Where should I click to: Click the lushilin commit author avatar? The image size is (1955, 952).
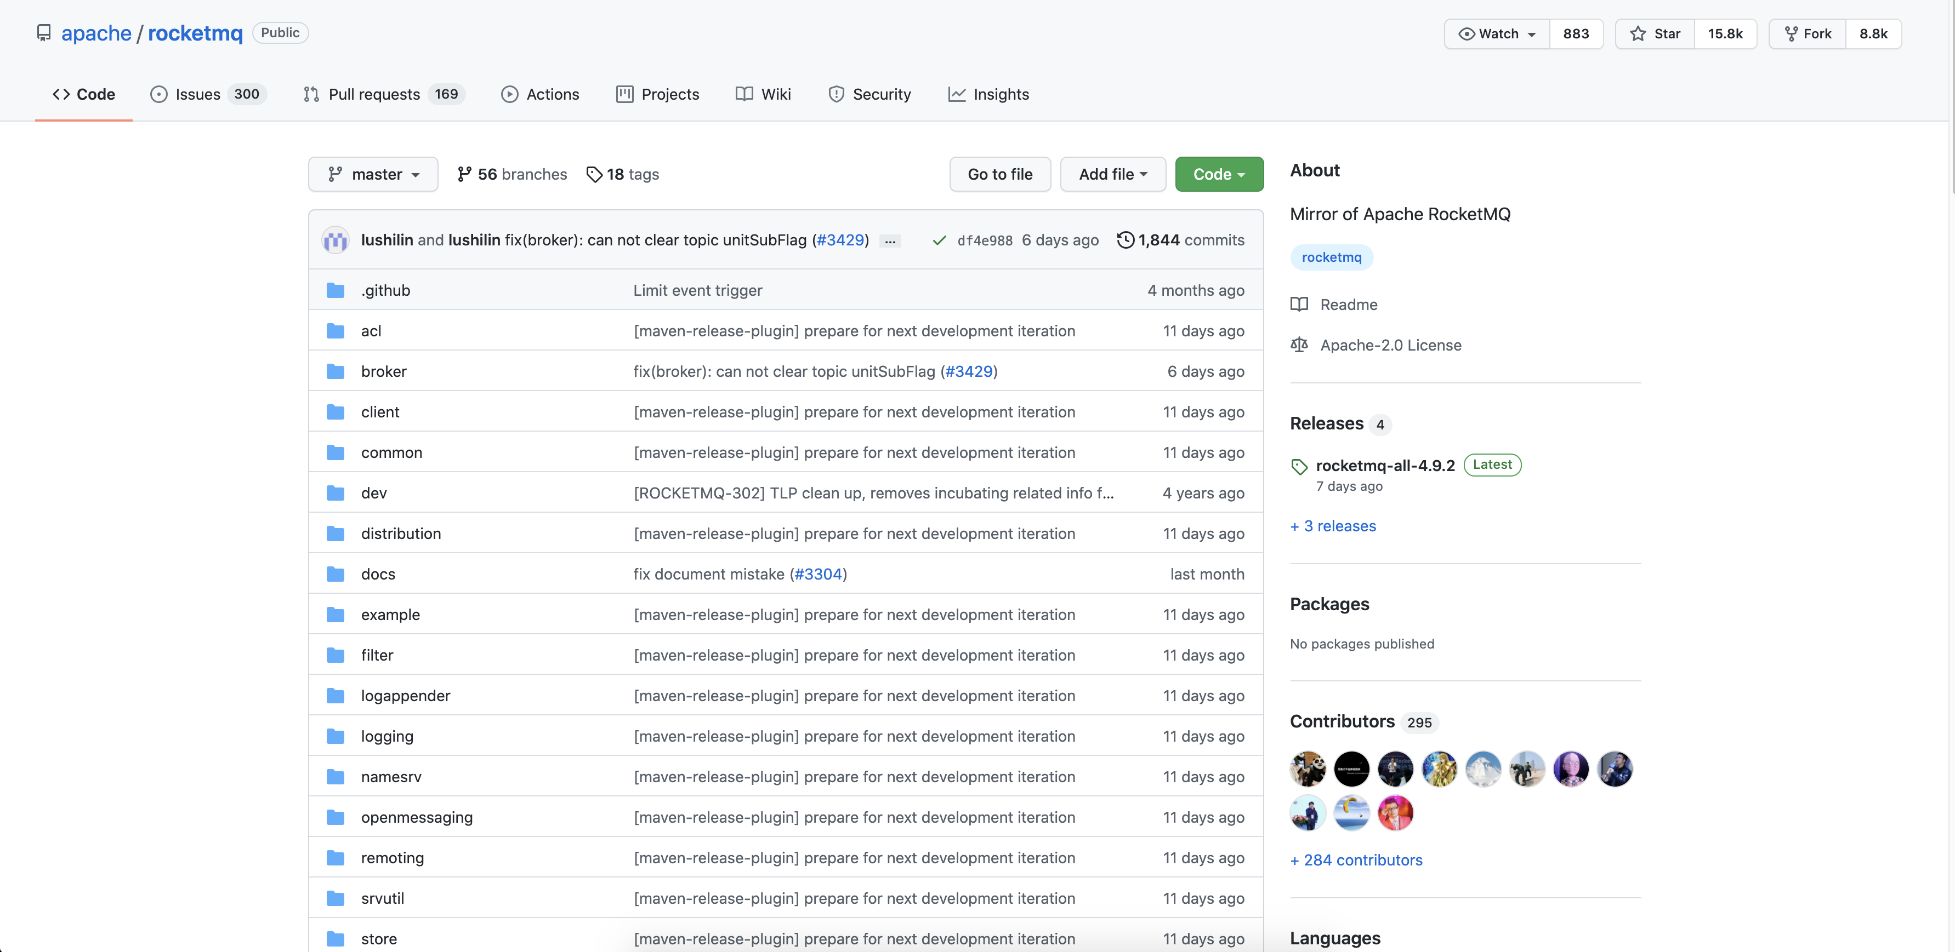tap(336, 240)
